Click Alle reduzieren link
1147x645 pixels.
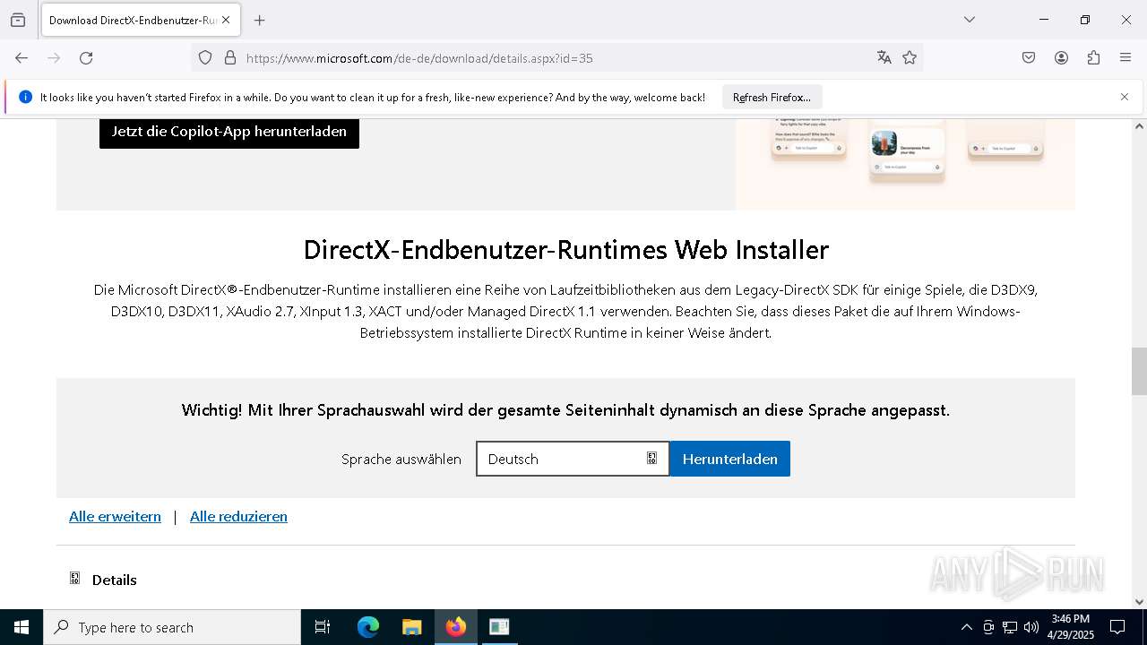(238, 516)
